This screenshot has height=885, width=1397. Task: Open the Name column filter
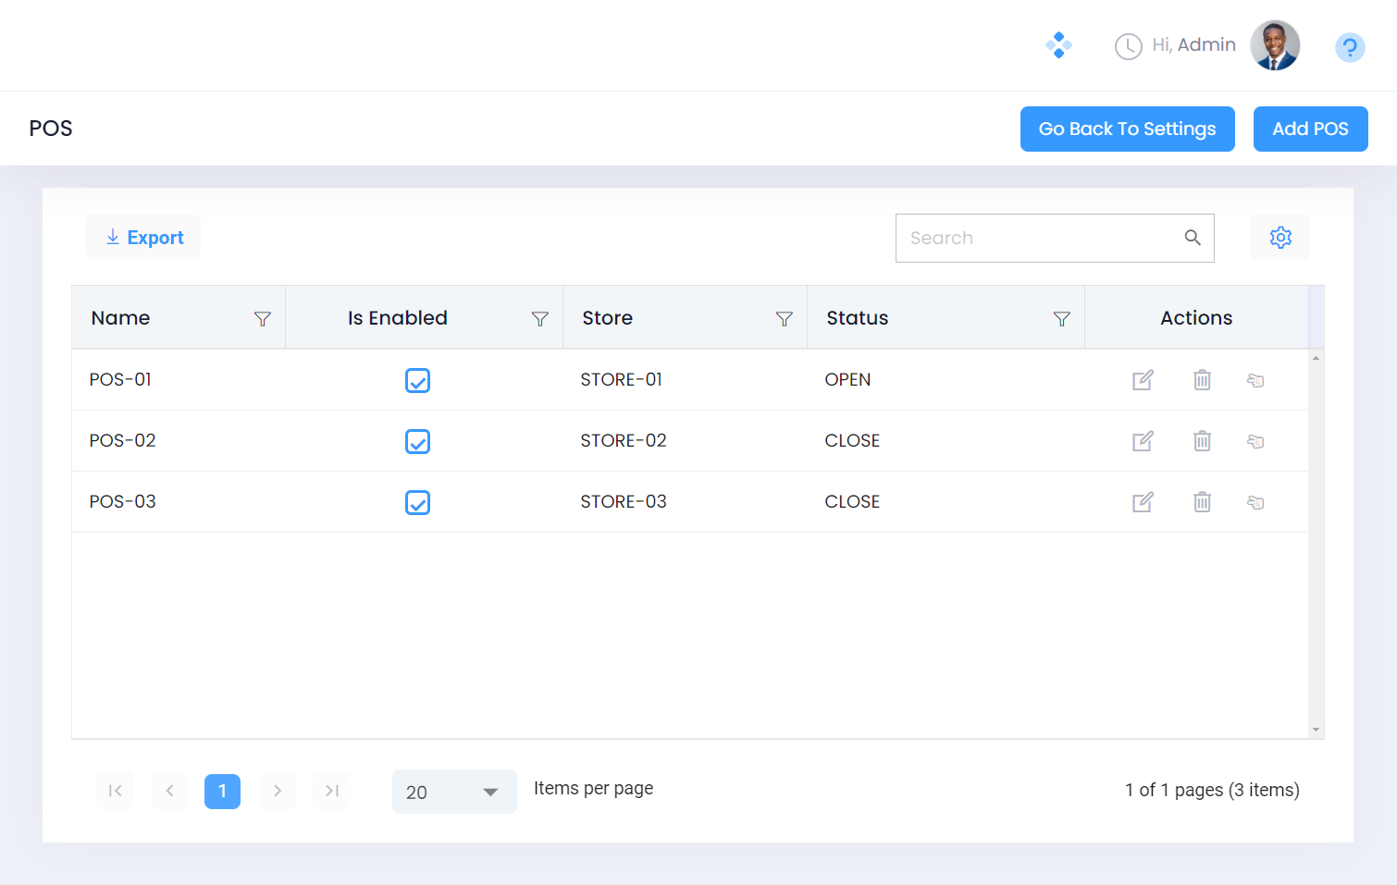(263, 319)
